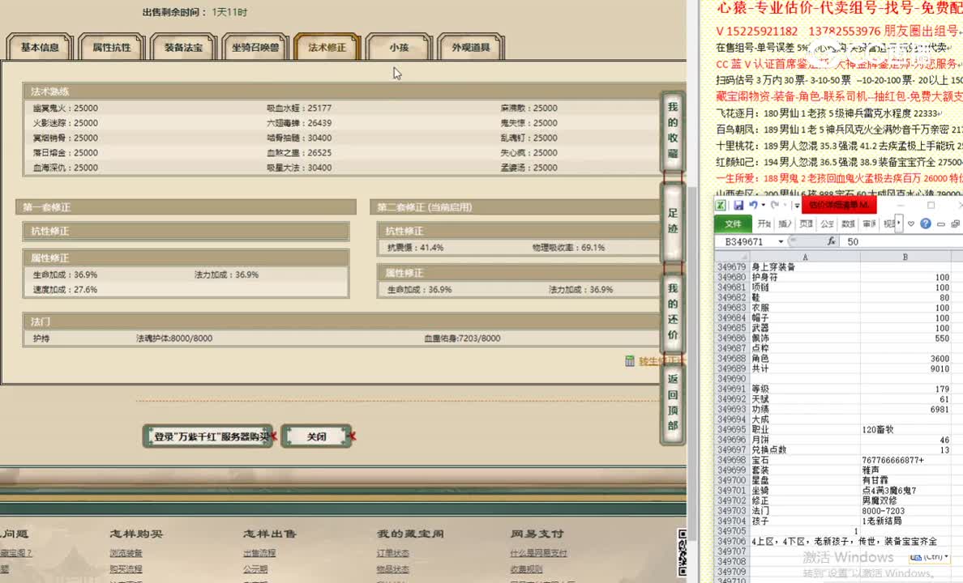
Task: Switch to the 小孩 tab
Action: click(x=398, y=47)
